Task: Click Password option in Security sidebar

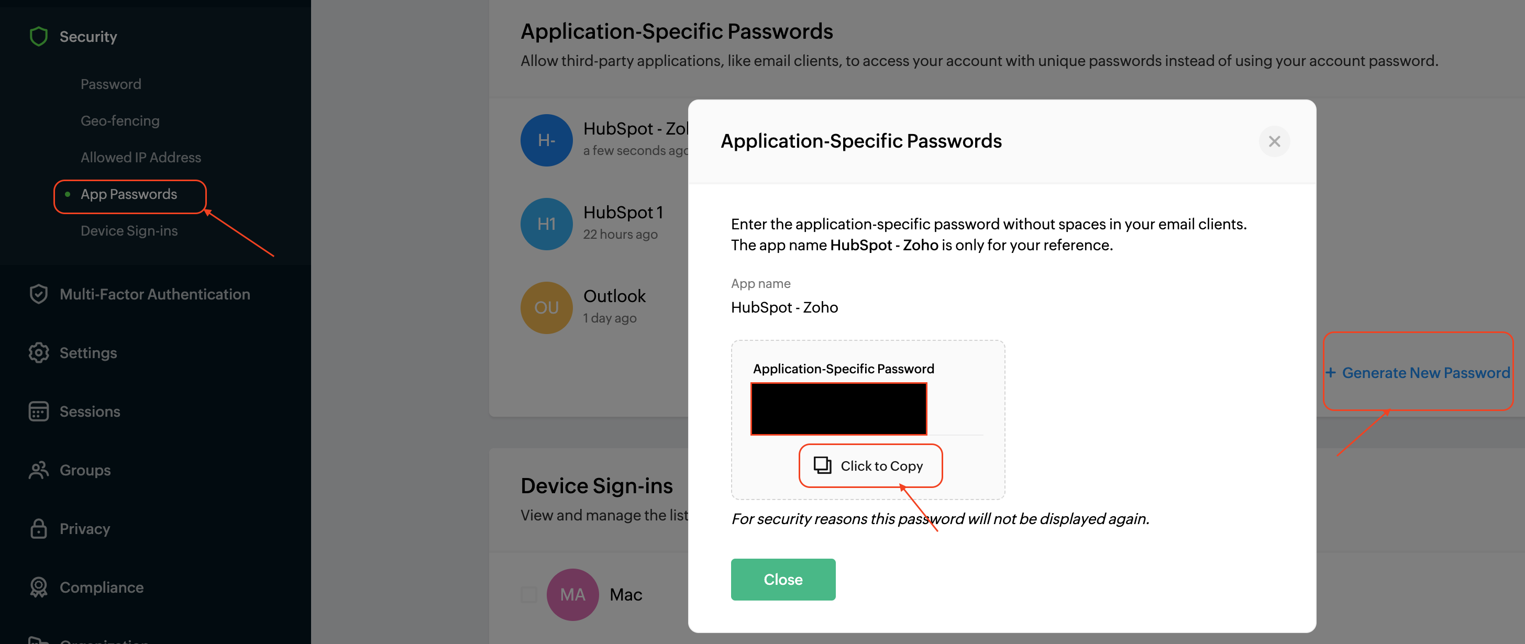Action: point(110,84)
